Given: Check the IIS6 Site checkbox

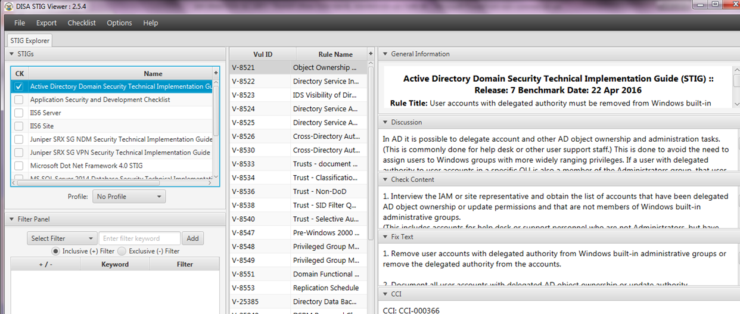Looking at the screenshot, I should [19, 126].
